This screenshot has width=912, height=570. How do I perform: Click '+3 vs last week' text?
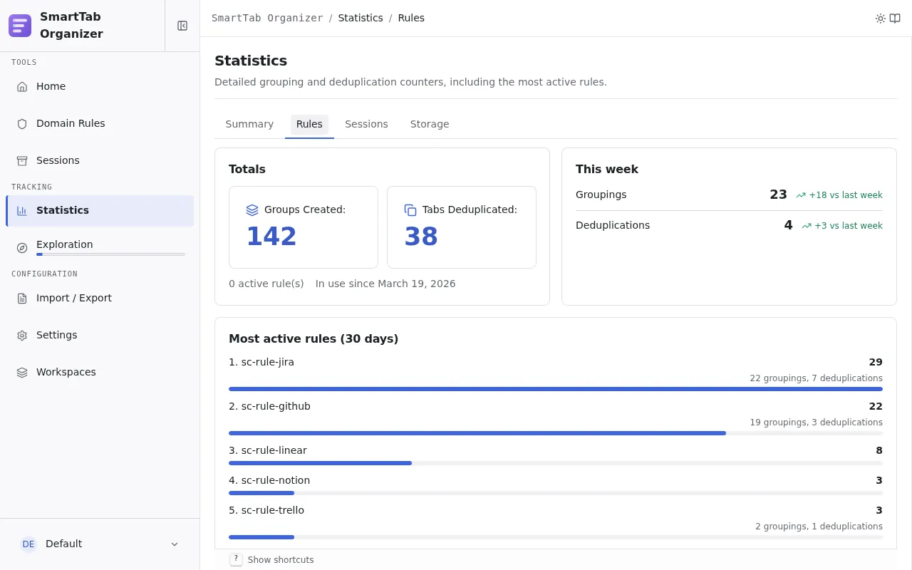click(x=849, y=226)
